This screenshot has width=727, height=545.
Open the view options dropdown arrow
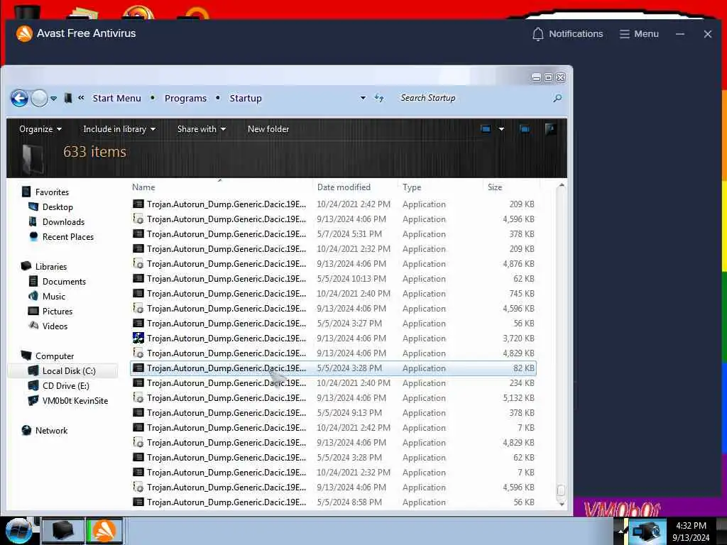pyautogui.click(x=501, y=129)
